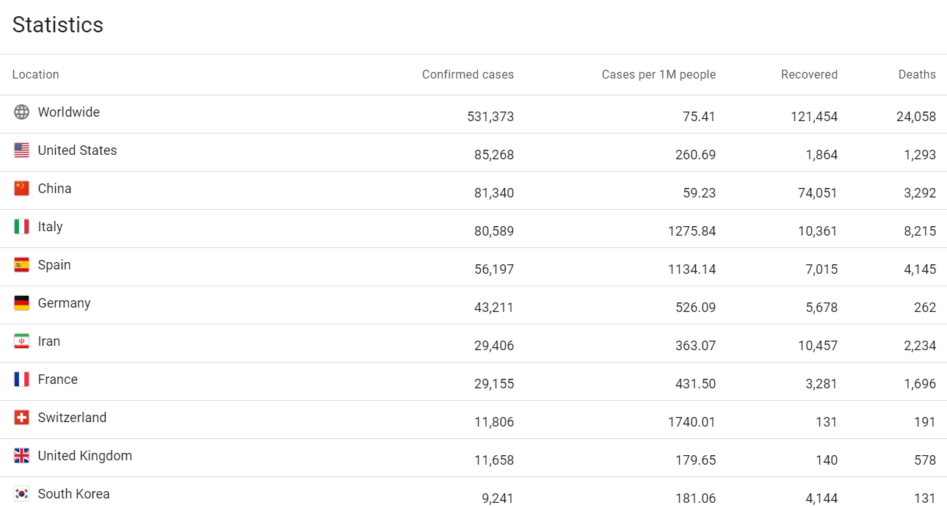Sort by Cases per 1M people header

click(658, 74)
